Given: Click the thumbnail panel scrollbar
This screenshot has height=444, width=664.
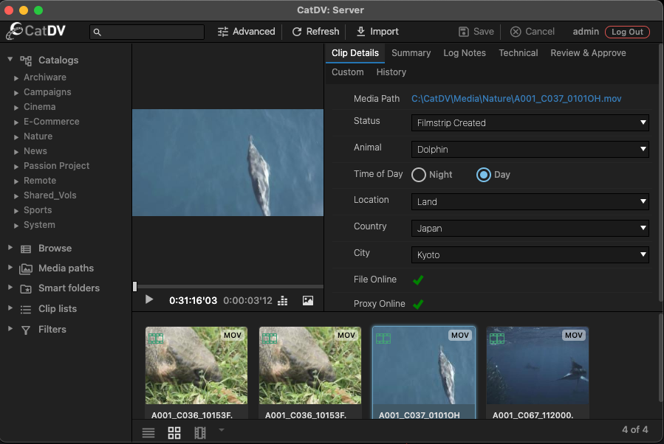Looking at the screenshot, I should point(661,358).
